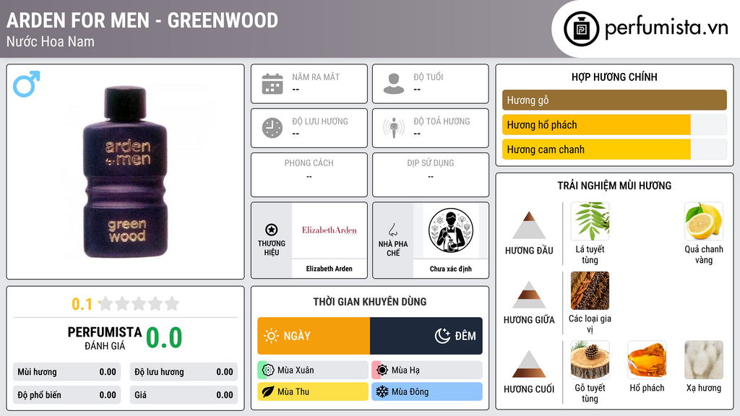The height and width of the screenshot is (416, 740).
Task: Click the leaf icon for Mùa Thu
Action: 268,391
